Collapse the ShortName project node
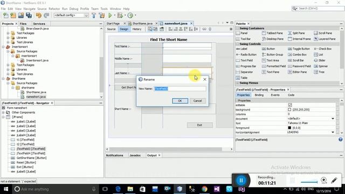Screen dimensions: 345x194 pyautogui.click(x=3, y=79)
